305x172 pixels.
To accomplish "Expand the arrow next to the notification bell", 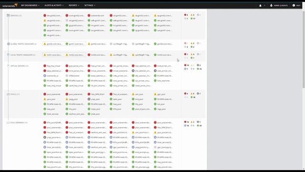I will click(264, 5).
